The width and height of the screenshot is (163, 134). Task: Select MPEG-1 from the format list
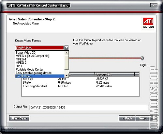click(x=40, y=59)
